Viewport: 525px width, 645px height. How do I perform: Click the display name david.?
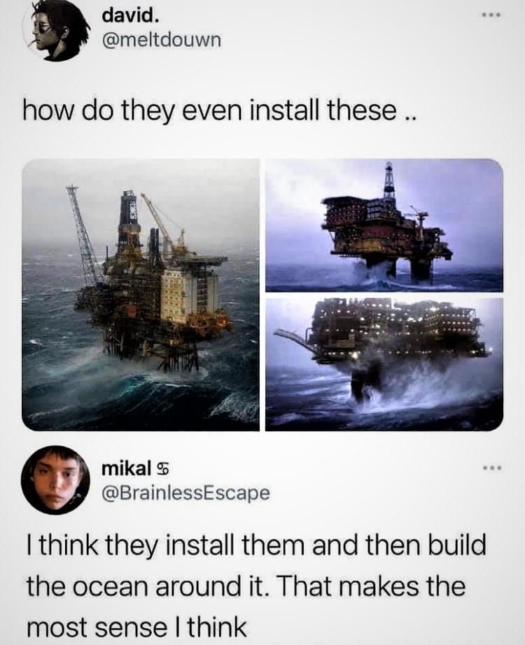pos(129,15)
